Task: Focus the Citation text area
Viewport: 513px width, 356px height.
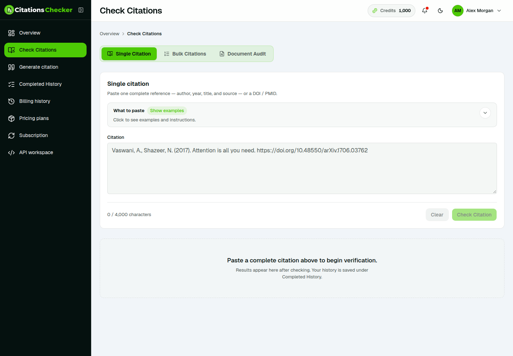Action: pyautogui.click(x=302, y=168)
